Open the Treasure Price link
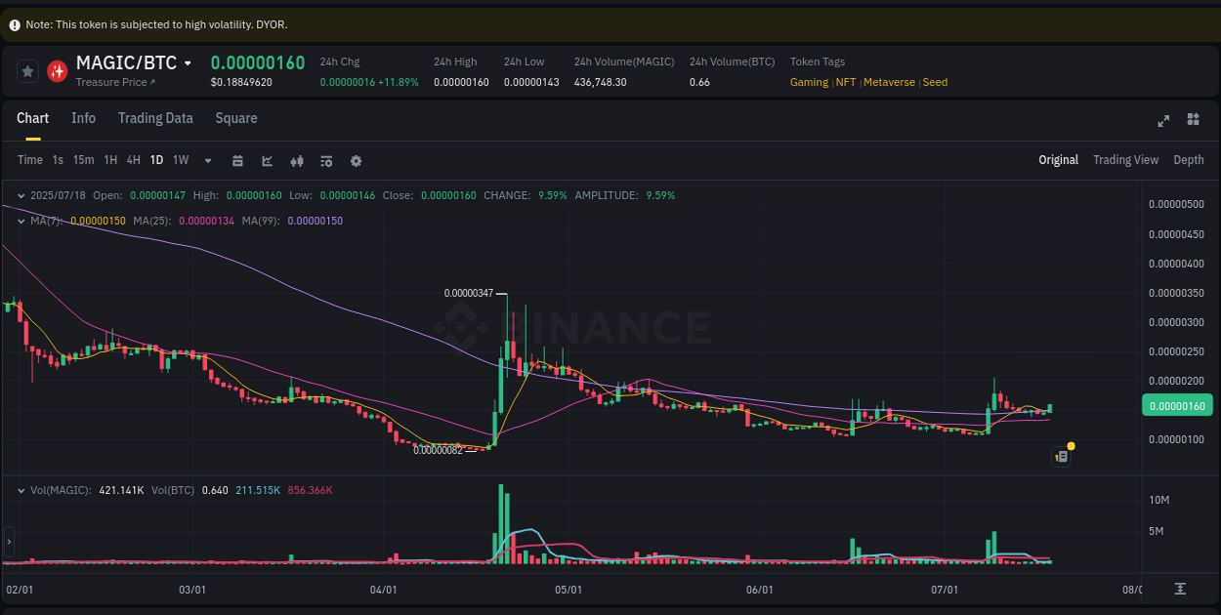The width and height of the screenshot is (1221, 615). [x=115, y=82]
